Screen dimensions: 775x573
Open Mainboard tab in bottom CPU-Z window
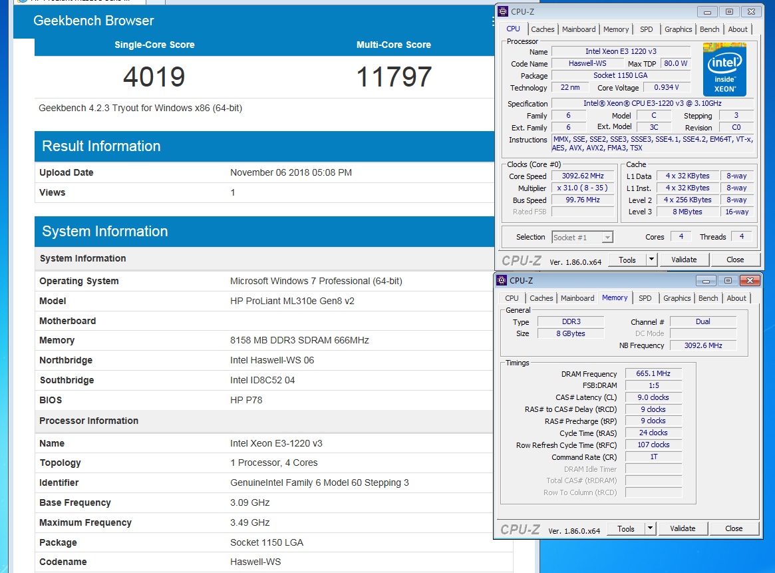(577, 298)
